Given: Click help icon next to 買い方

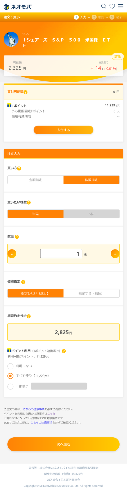Looking at the screenshot, I should [19, 168].
